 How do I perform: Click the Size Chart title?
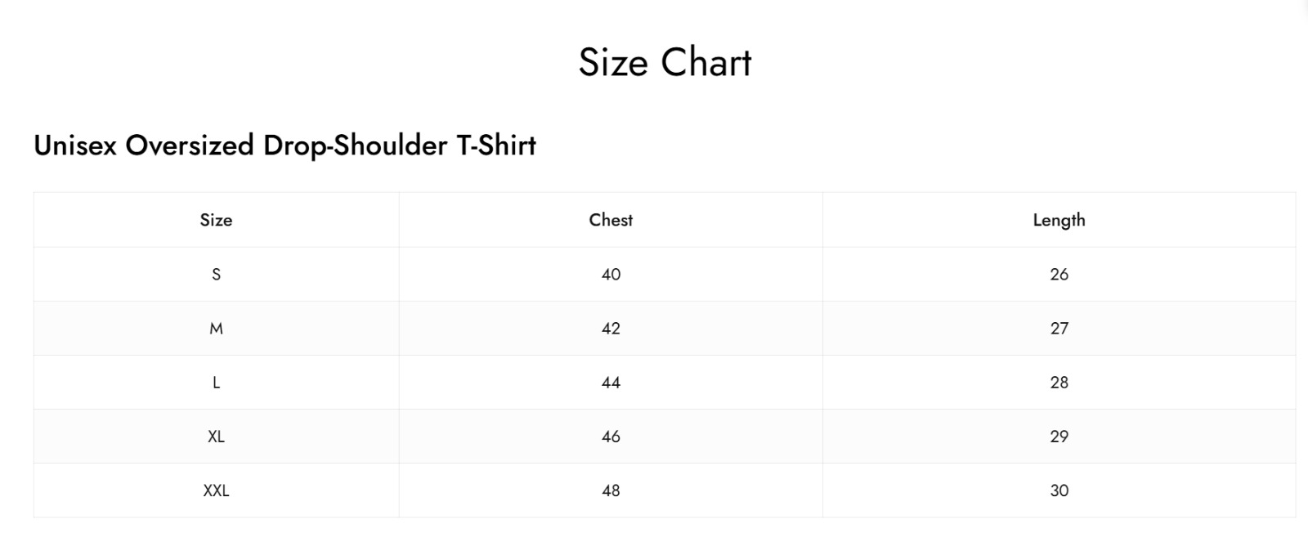(665, 62)
